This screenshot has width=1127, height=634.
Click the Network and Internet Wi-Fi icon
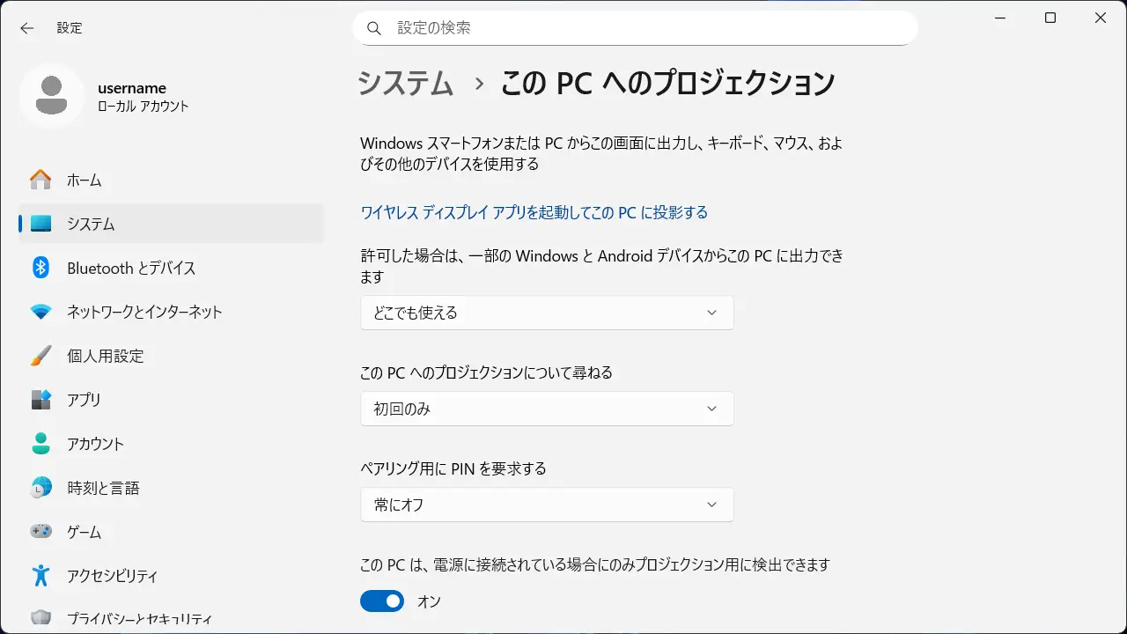point(41,312)
